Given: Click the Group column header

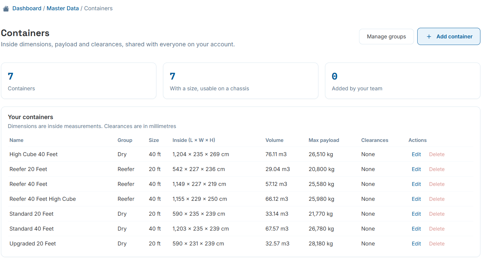Looking at the screenshot, I should 125,140.
